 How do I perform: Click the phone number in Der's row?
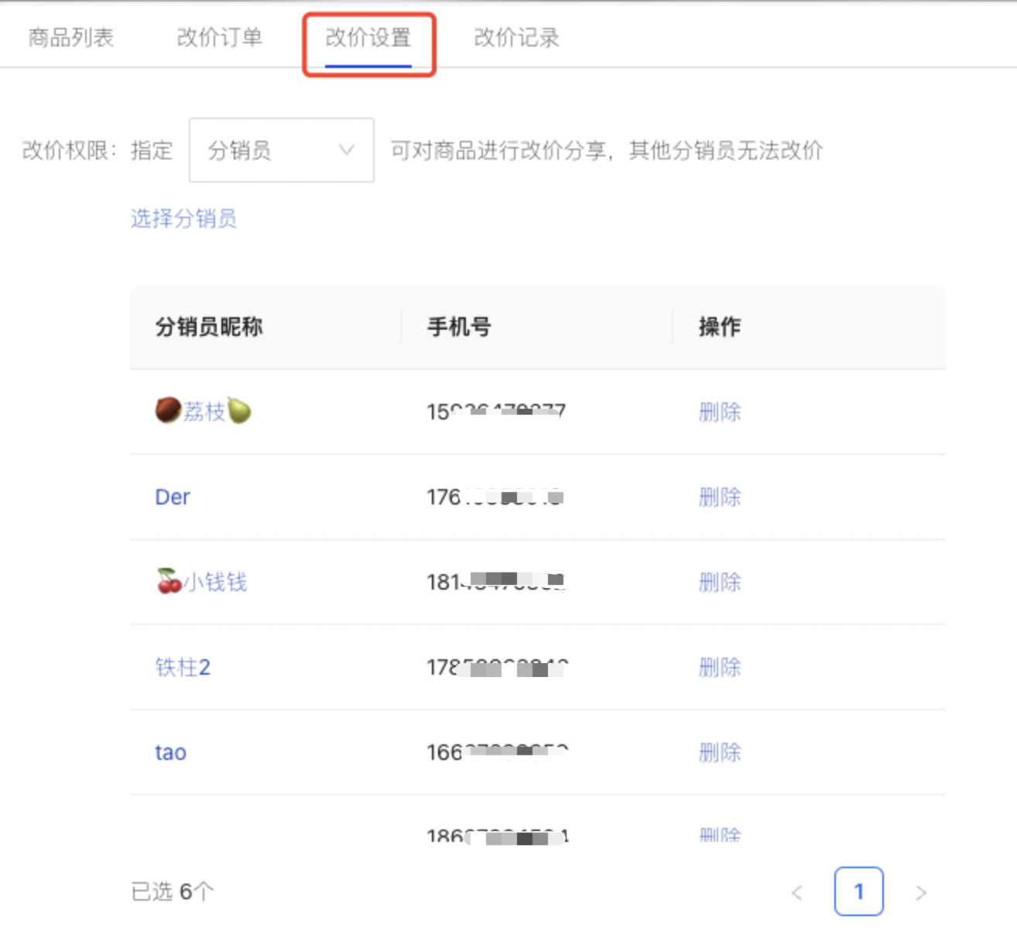[495, 497]
